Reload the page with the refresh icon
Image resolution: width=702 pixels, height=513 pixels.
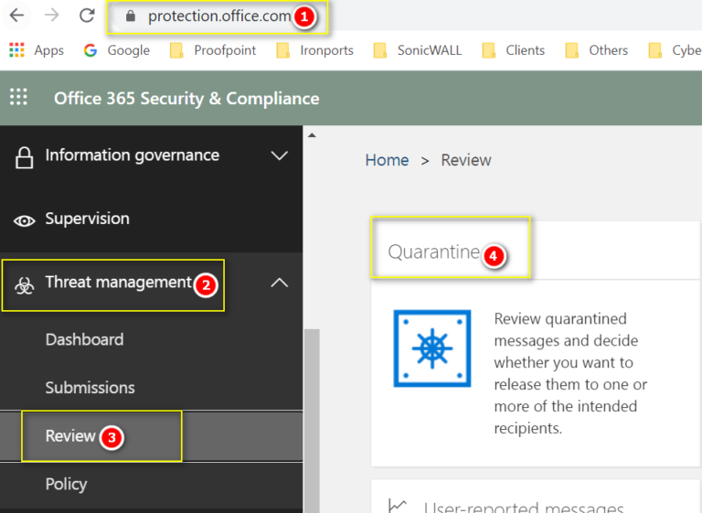point(87,16)
